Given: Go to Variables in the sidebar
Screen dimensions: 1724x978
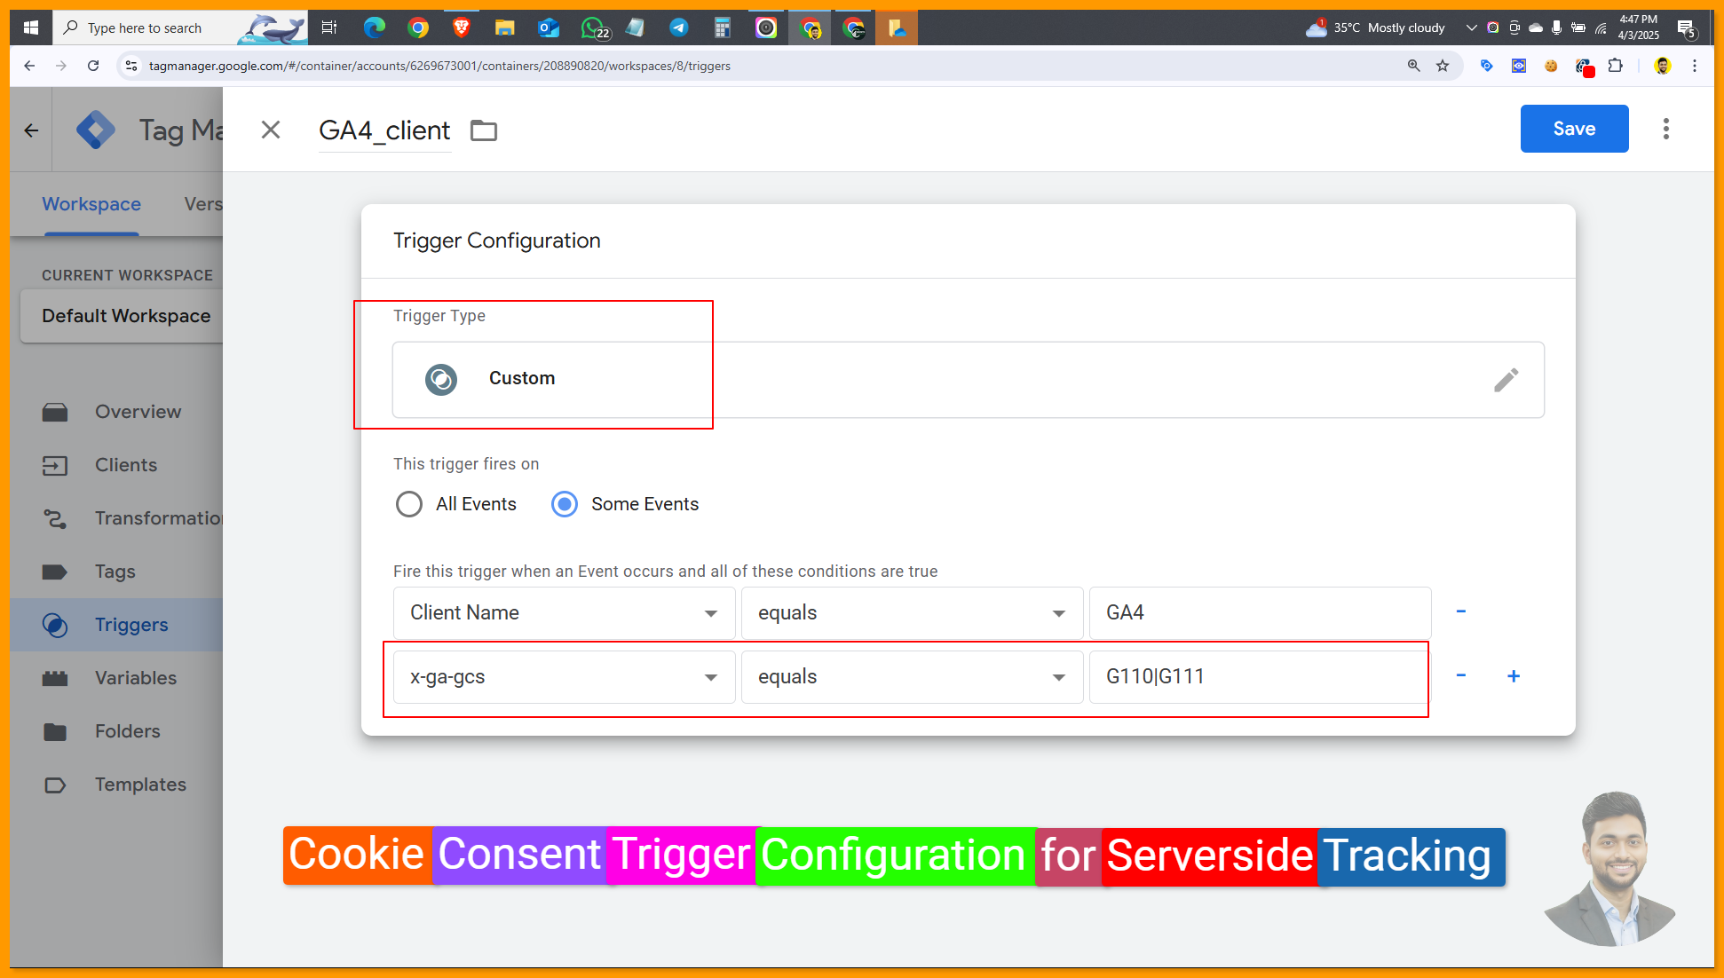Looking at the screenshot, I should [x=135, y=678].
